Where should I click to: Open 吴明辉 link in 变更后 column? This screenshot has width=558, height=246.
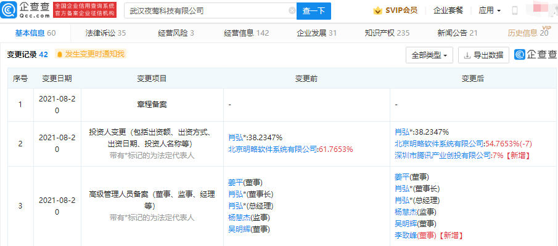[406, 224]
